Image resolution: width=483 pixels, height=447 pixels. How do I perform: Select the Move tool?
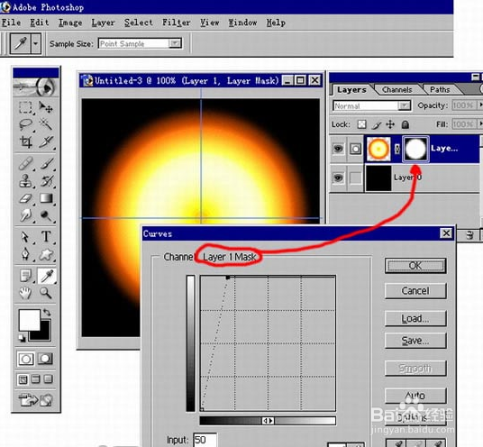pyautogui.click(x=46, y=107)
